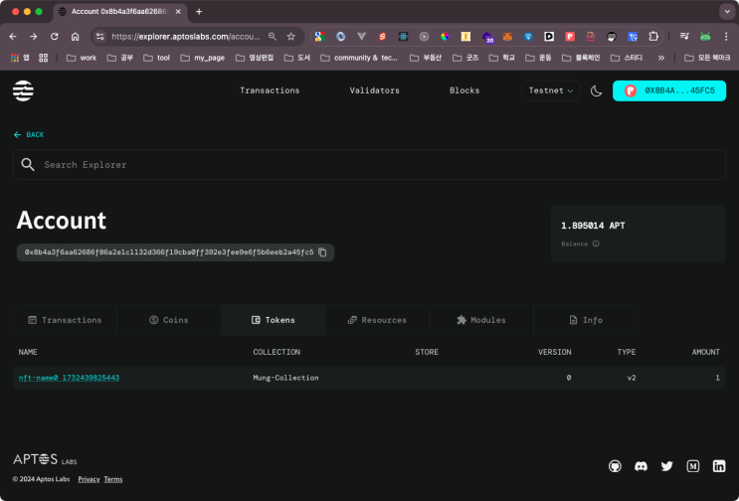Go to Transactions in top navigation

(270, 90)
